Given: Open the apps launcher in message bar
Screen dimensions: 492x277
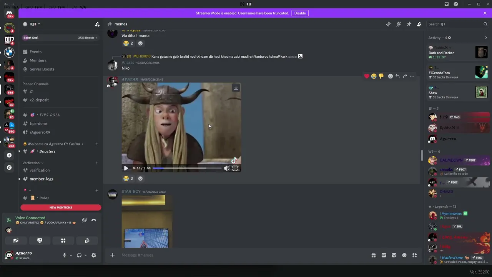Looking at the screenshot, I should (414, 255).
